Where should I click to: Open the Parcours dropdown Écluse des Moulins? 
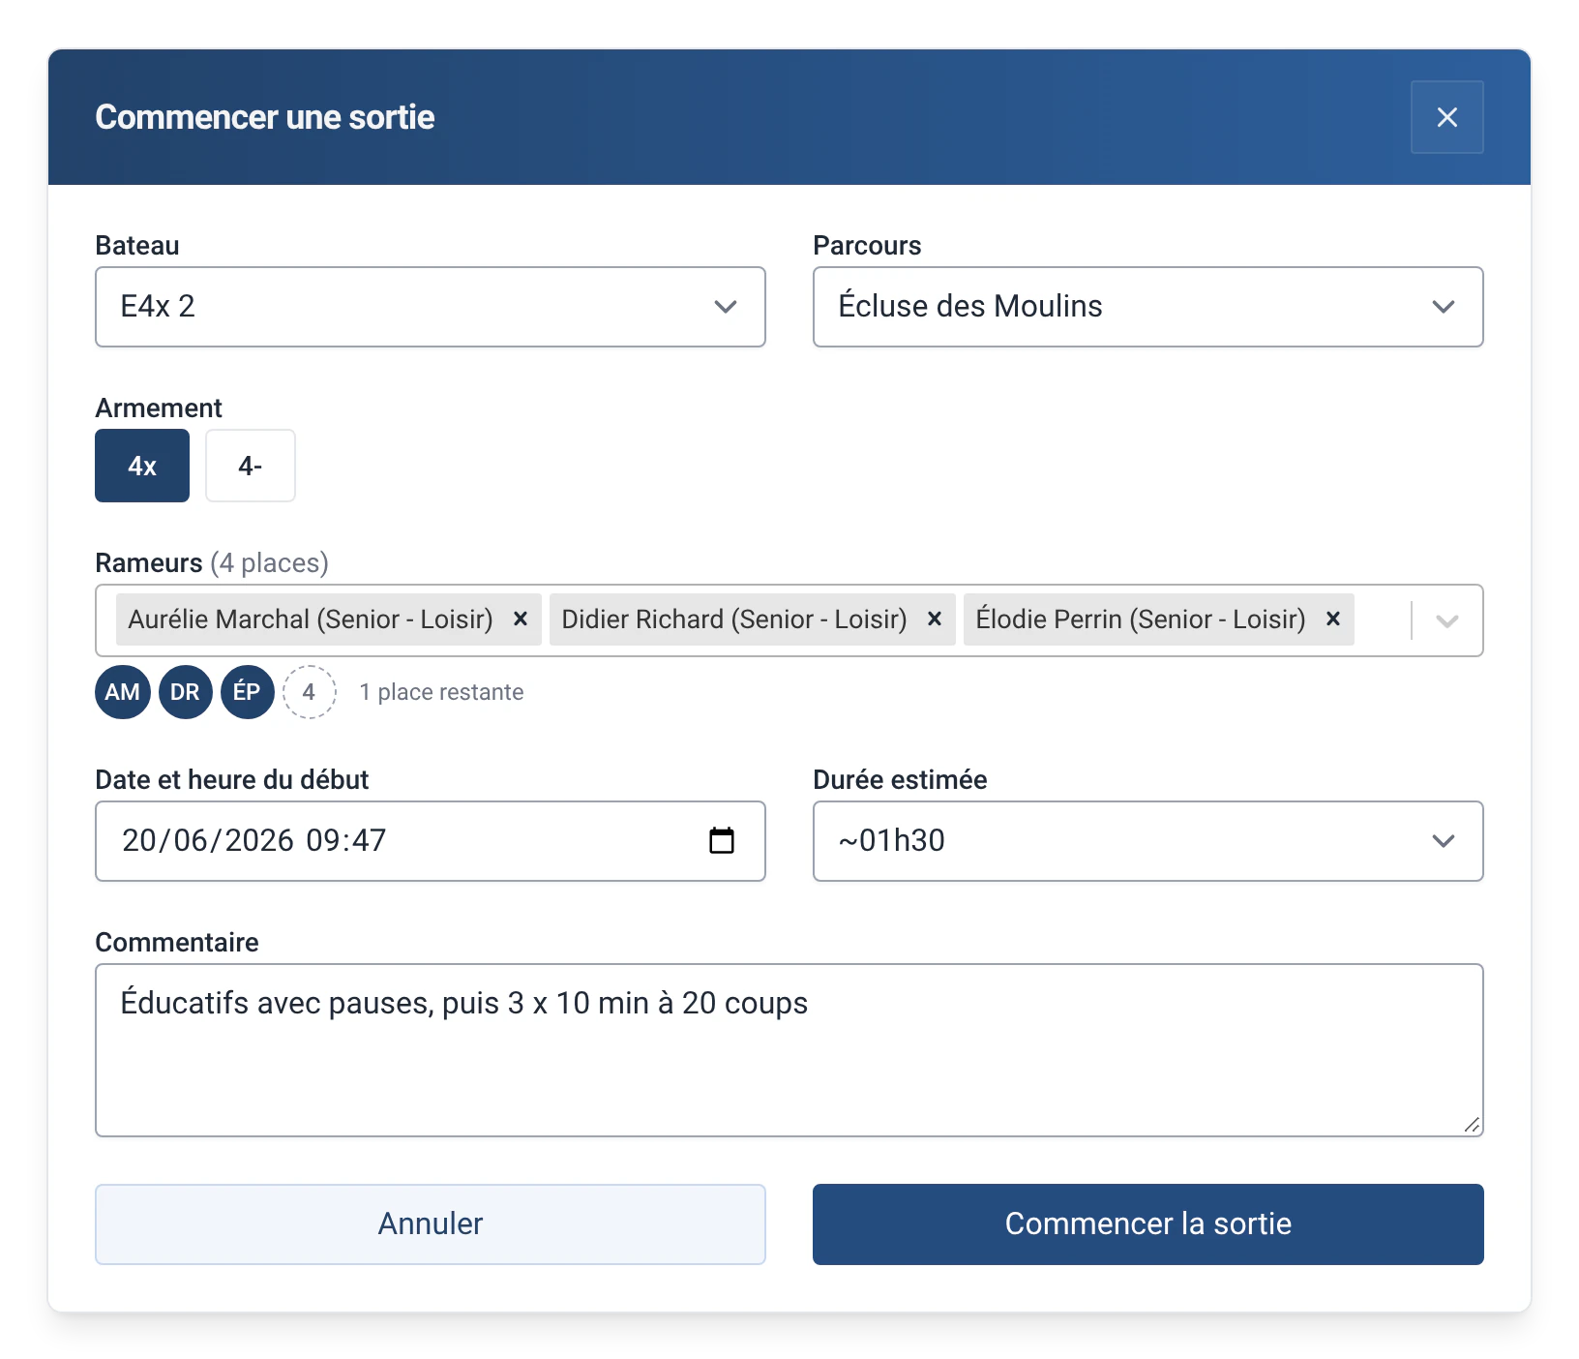click(x=1148, y=307)
